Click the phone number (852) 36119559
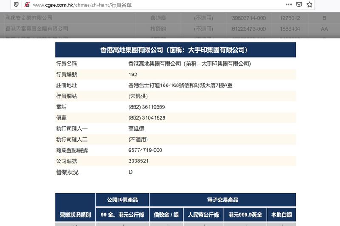This screenshot has height=226, width=340. point(147,107)
